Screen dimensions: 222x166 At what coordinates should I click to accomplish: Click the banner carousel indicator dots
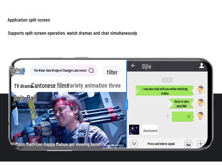tap(115, 145)
